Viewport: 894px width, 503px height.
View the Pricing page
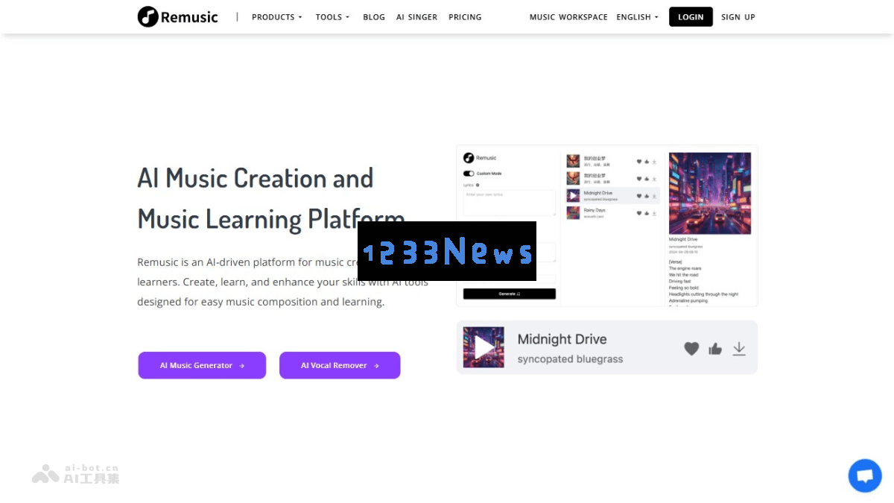point(465,17)
